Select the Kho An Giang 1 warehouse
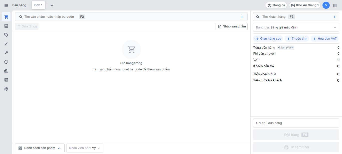 (305, 5)
